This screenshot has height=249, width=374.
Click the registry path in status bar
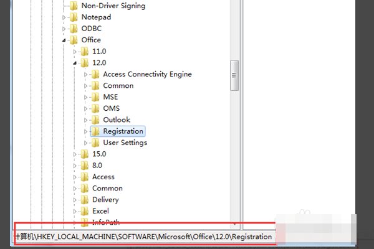(x=143, y=237)
